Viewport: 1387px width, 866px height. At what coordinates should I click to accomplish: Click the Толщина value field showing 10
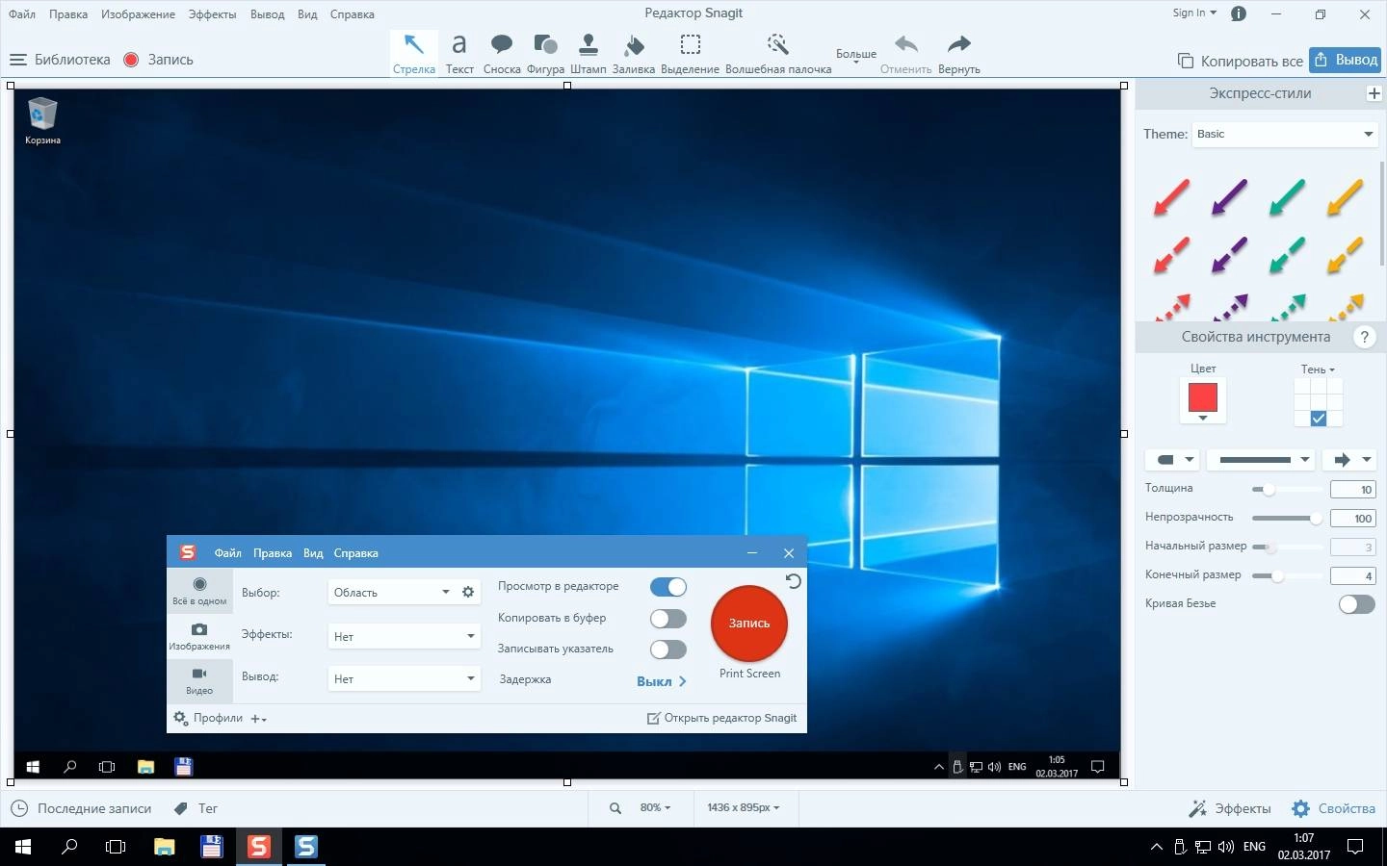click(1352, 490)
